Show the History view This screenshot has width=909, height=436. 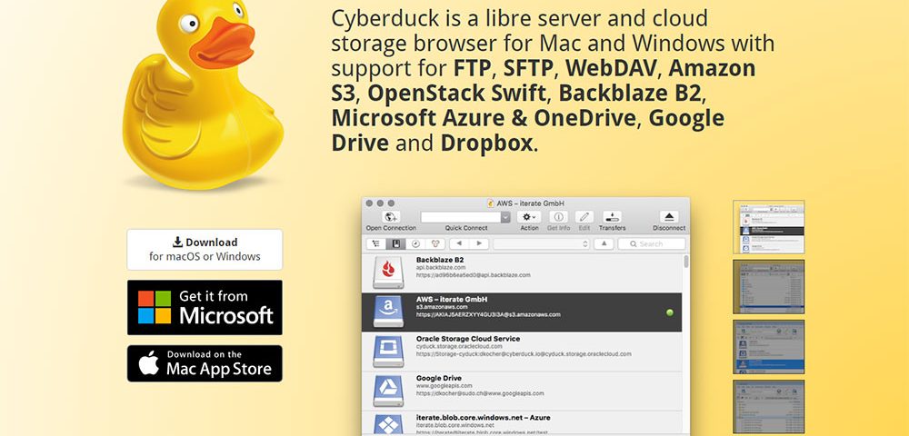tap(415, 243)
